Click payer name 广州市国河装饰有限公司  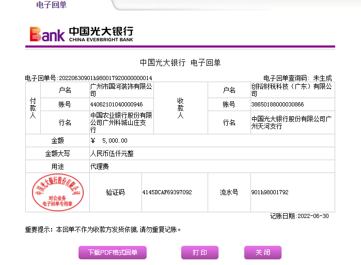click(x=121, y=90)
